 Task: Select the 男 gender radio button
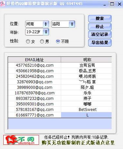coord(42,41)
